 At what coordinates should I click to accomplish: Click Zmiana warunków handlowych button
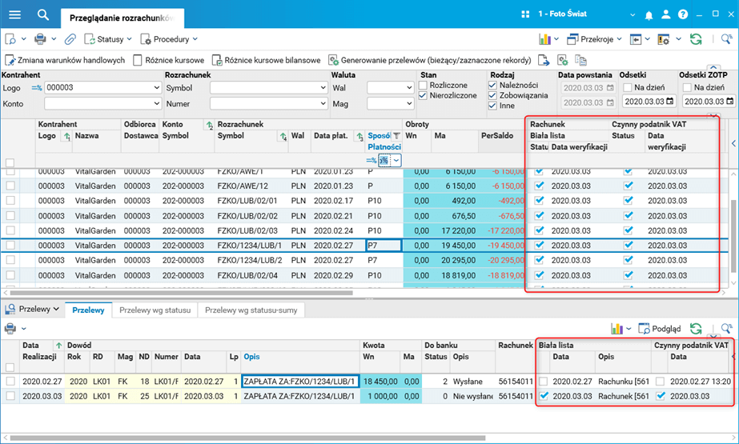[66, 60]
